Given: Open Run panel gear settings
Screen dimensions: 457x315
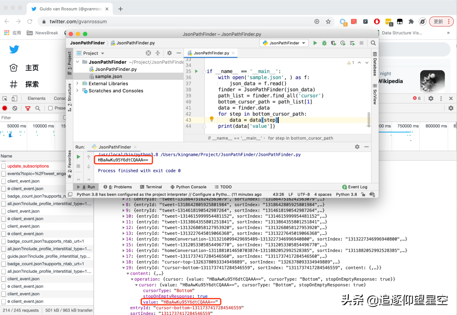Looking at the screenshot, I should (x=357, y=147).
